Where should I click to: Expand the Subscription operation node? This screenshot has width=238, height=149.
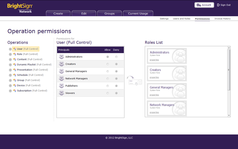click(x=10, y=91)
